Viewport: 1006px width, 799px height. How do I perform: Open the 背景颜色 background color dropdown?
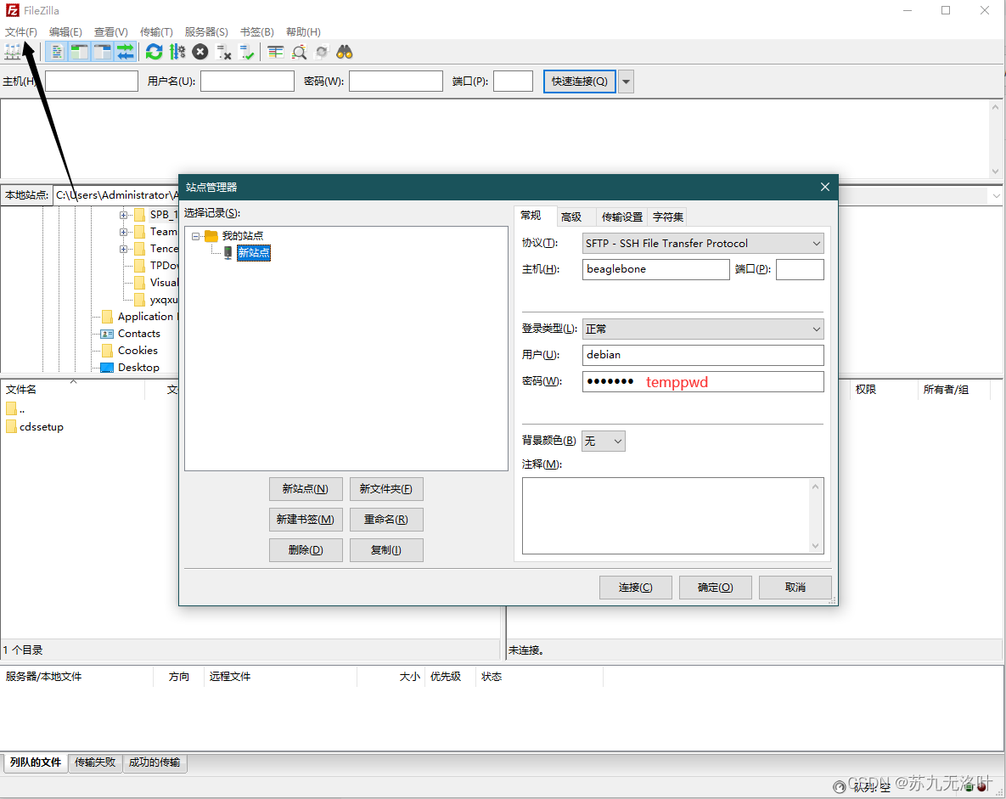pos(603,441)
